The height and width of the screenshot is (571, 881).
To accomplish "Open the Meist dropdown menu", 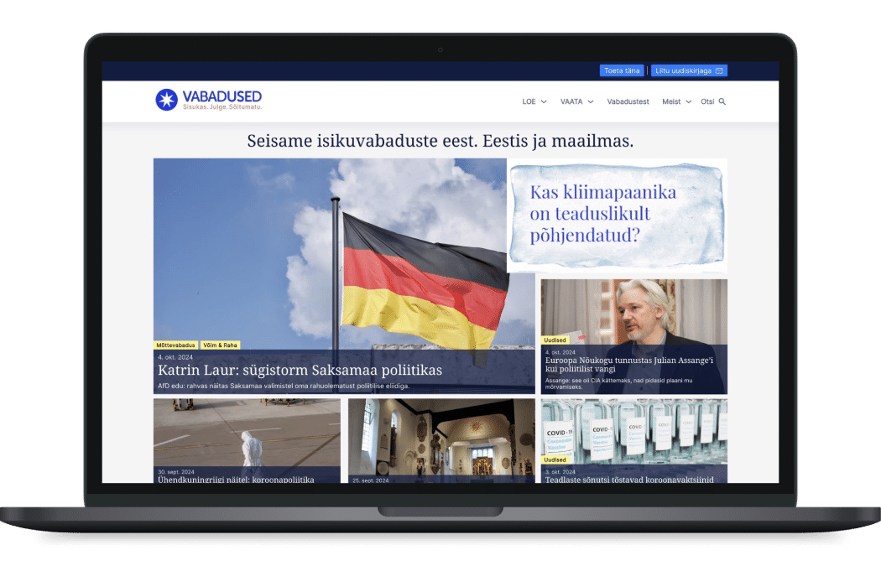I will point(676,101).
